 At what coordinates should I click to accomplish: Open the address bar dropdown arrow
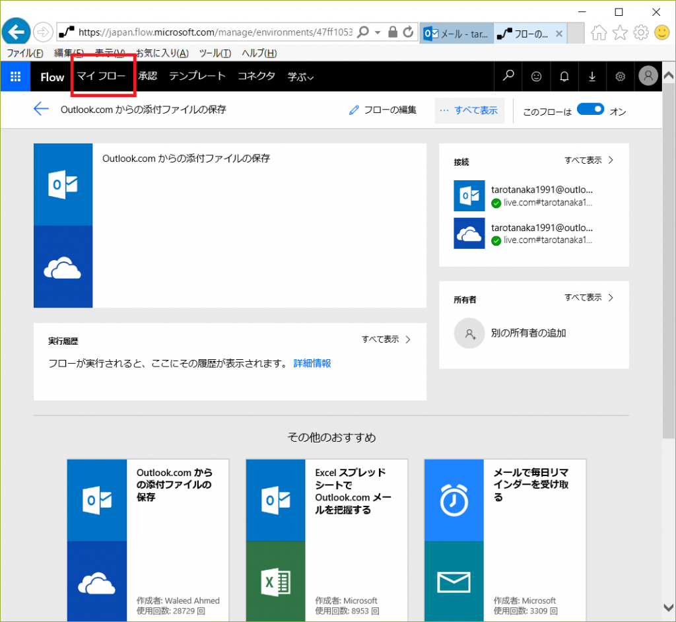[378, 32]
